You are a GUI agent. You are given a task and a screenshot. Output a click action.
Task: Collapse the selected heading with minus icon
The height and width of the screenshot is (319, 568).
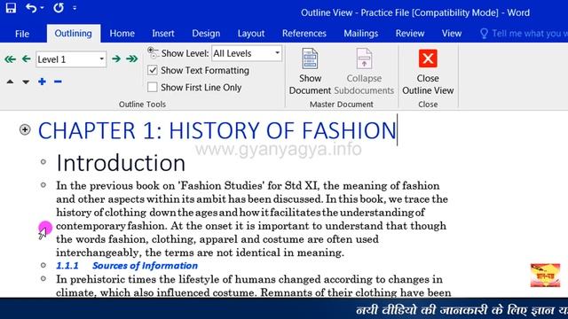(58, 82)
